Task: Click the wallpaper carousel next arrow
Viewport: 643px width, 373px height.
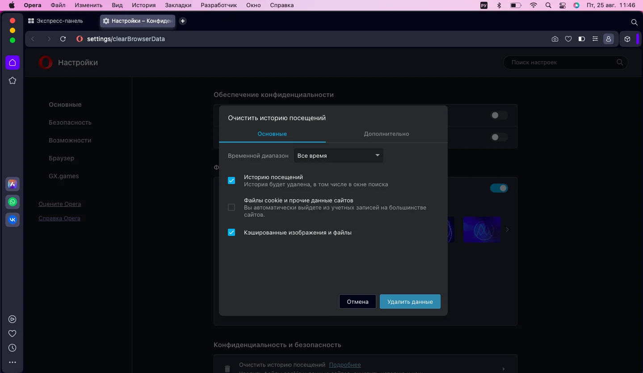Action: 507,230
